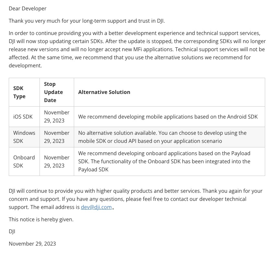271x254 pixels.
Task: Click the 'Alternative Solution' column header
Action: point(169,92)
